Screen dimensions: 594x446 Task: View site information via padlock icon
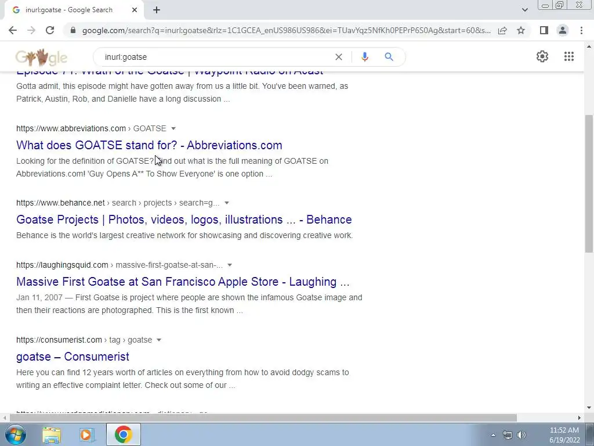tap(73, 30)
